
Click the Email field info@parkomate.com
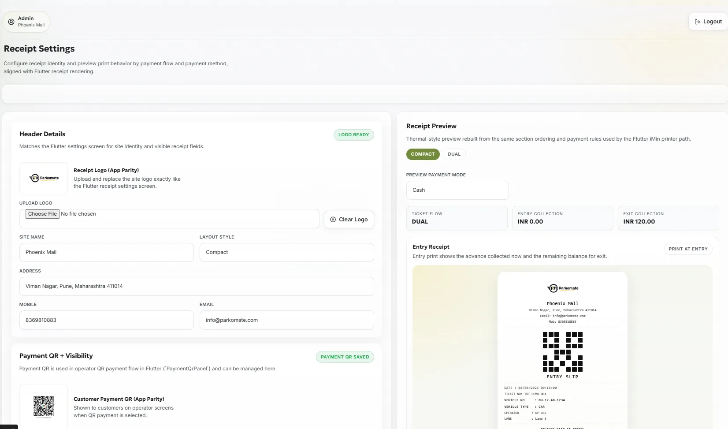pyautogui.click(x=287, y=320)
